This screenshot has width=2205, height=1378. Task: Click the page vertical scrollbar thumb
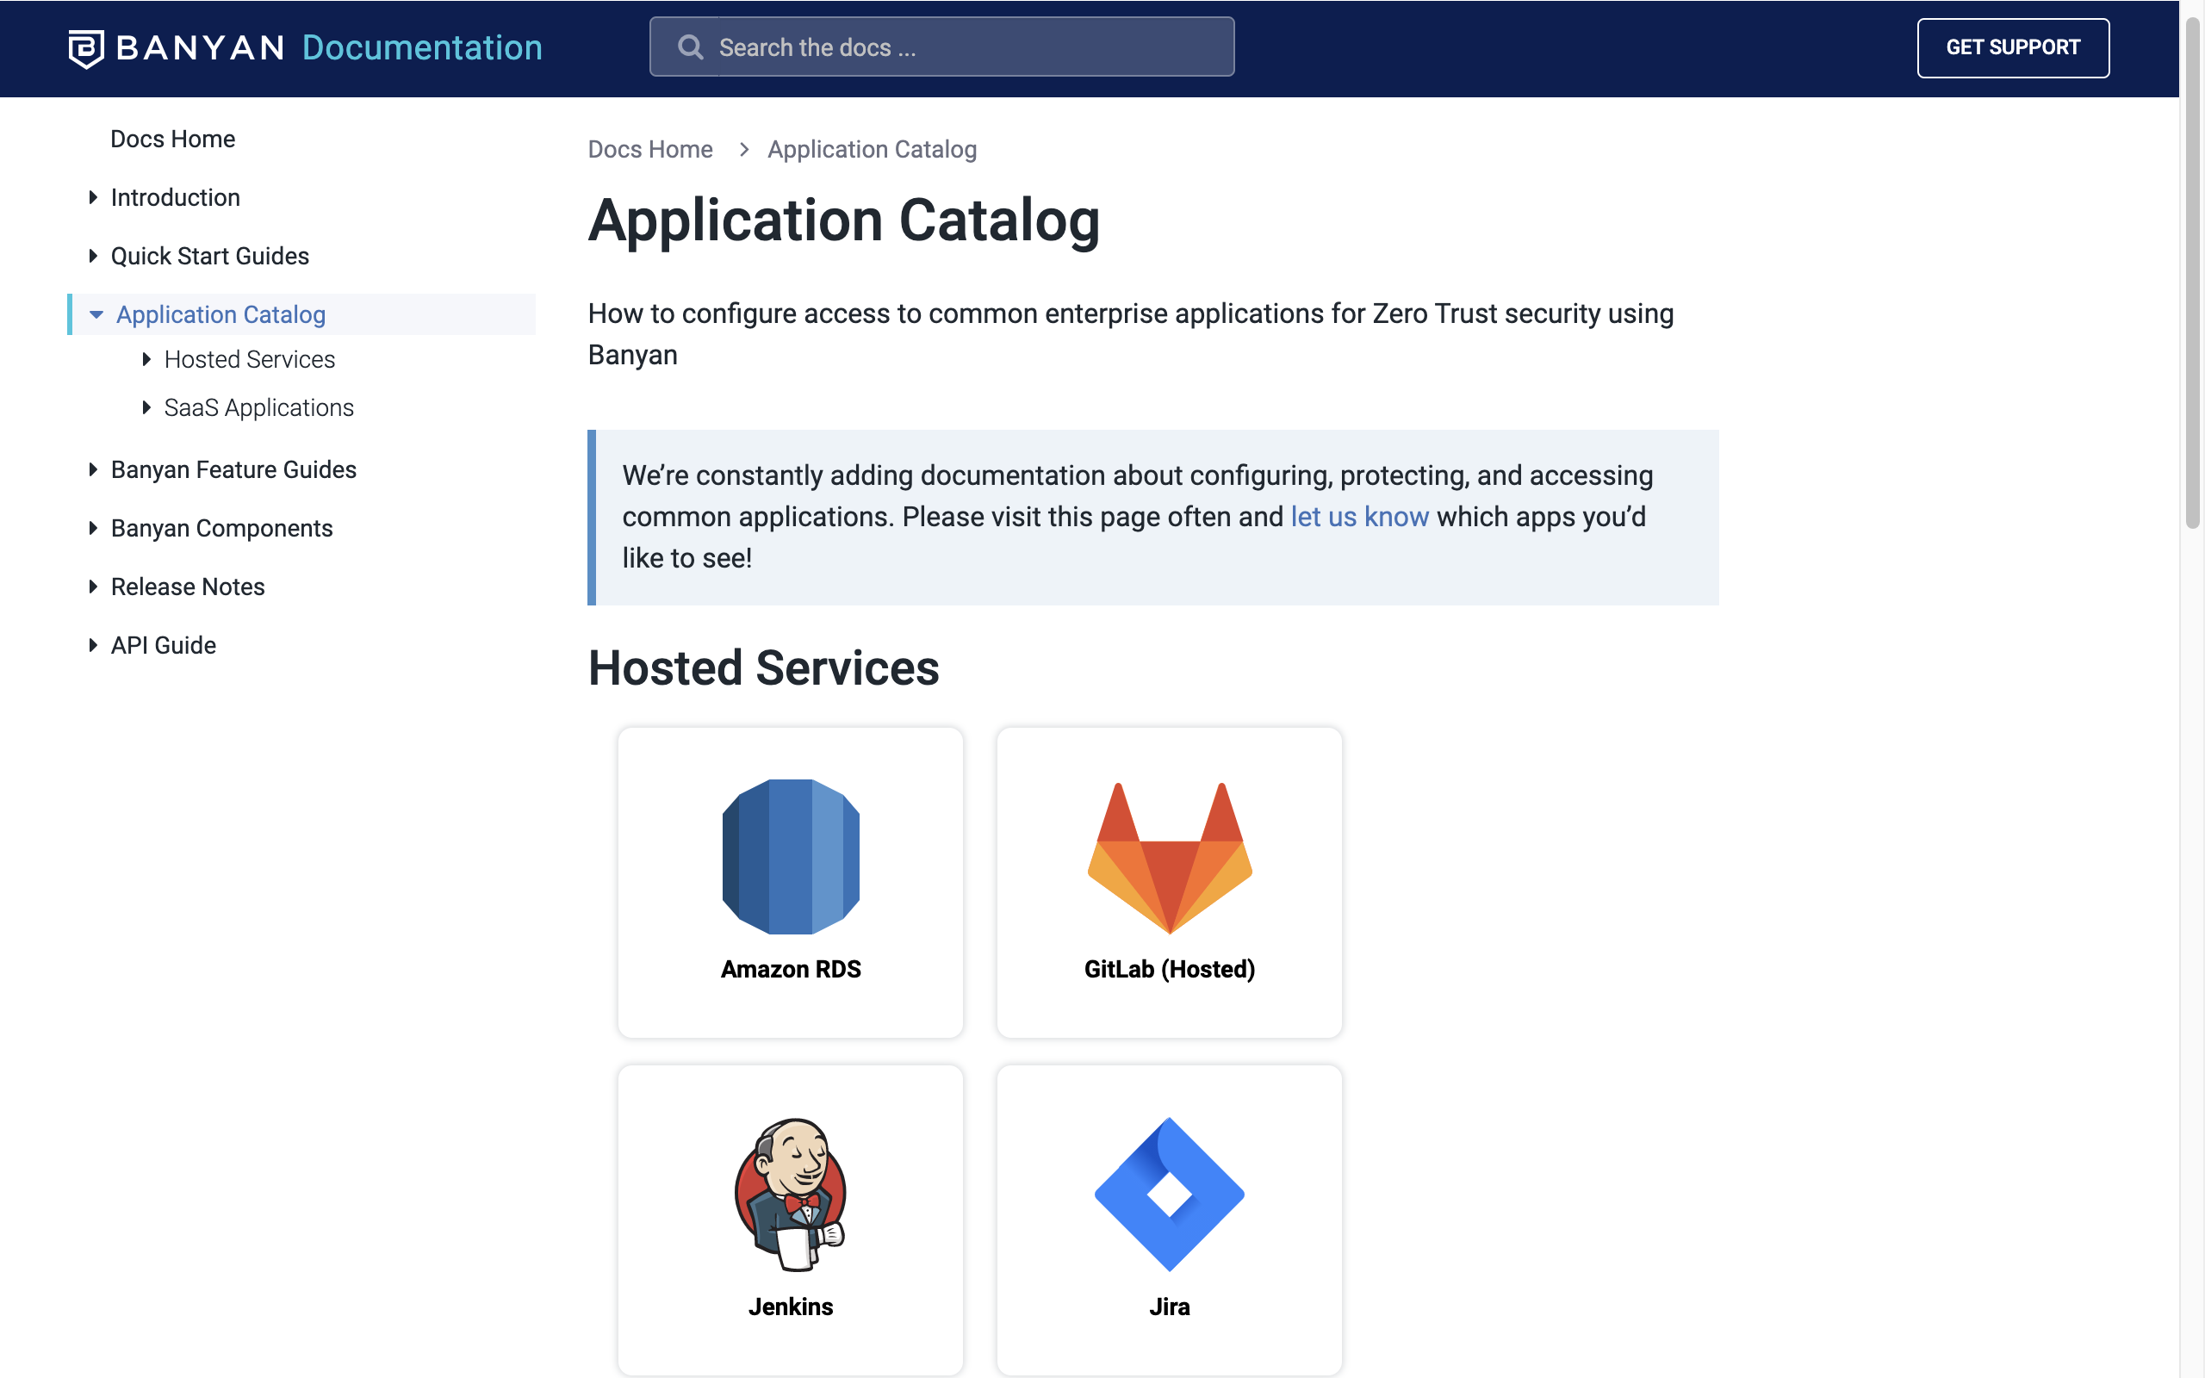2192,273
